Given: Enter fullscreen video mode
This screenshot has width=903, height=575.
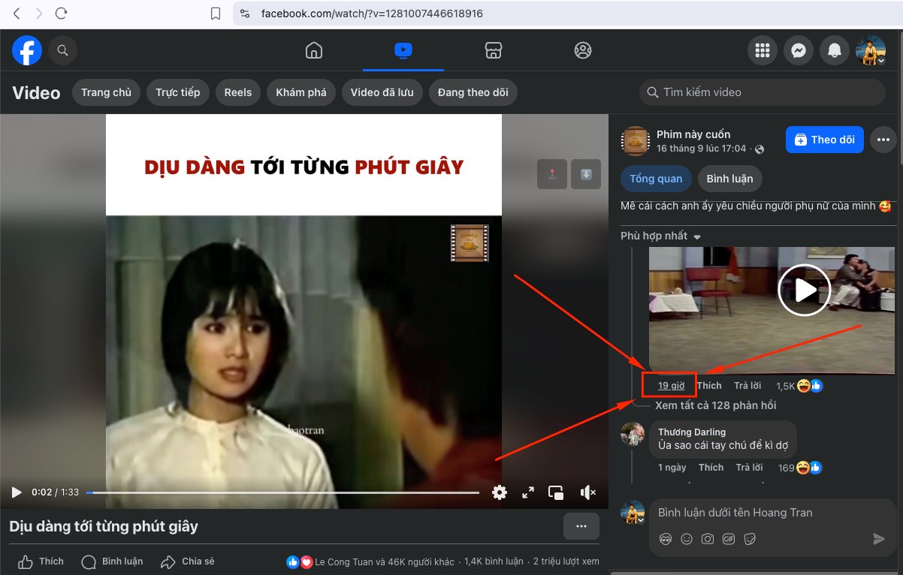Looking at the screenshot, I should coord(528,492).
